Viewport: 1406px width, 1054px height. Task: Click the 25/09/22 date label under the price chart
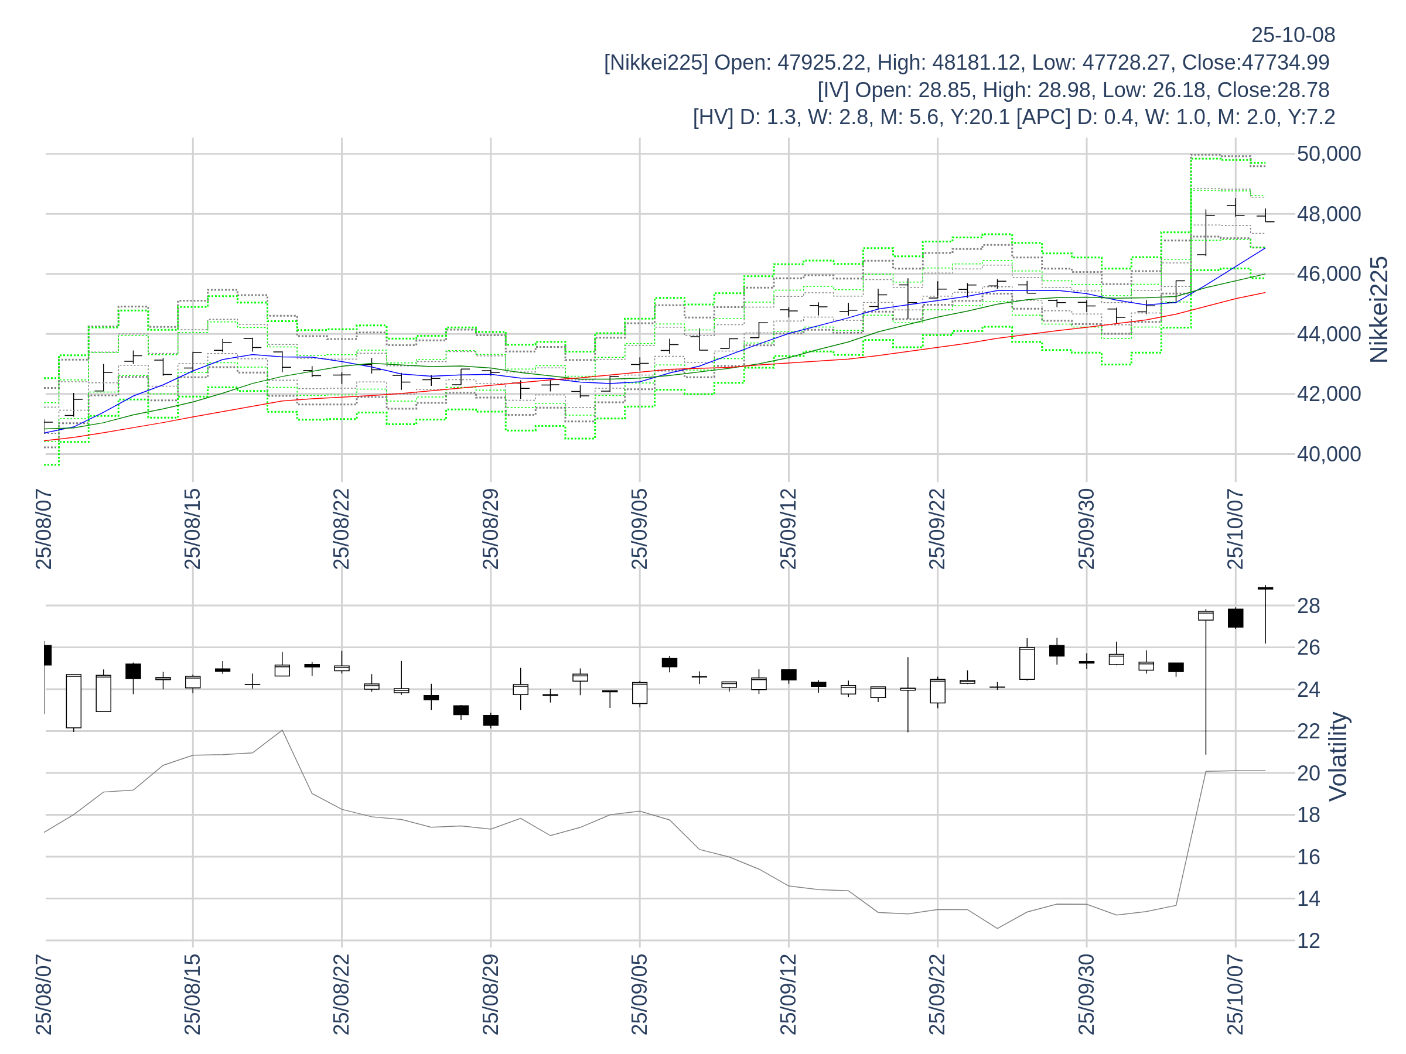[937, 529]
